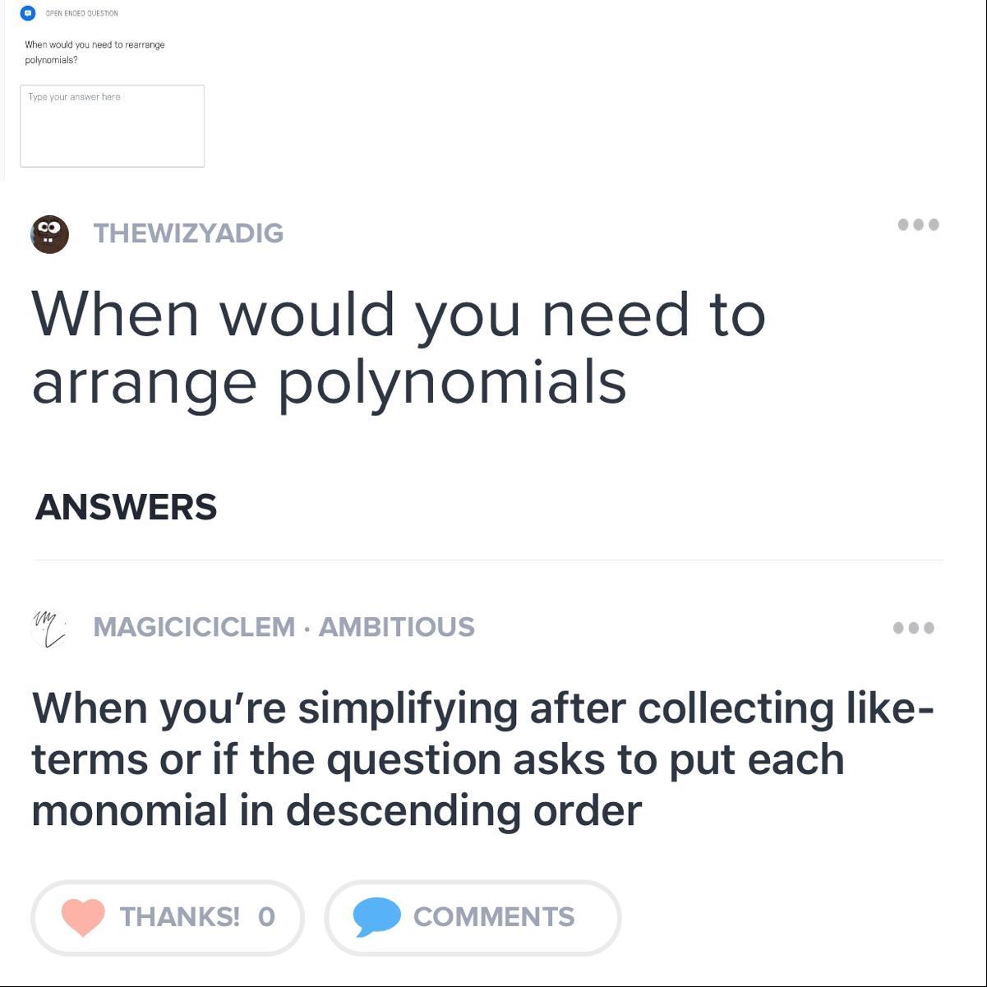Click THEWIZYADIG's profile avatar

[49, 234]
